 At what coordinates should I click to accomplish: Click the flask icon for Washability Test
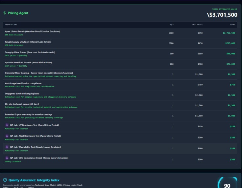click(x=7, y=147)
